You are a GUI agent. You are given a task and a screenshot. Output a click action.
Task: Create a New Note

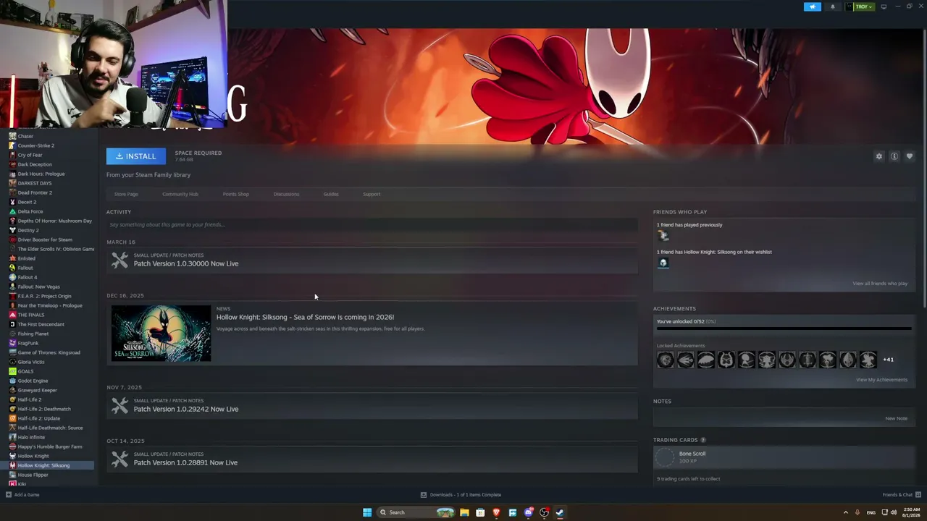[896, 418]
